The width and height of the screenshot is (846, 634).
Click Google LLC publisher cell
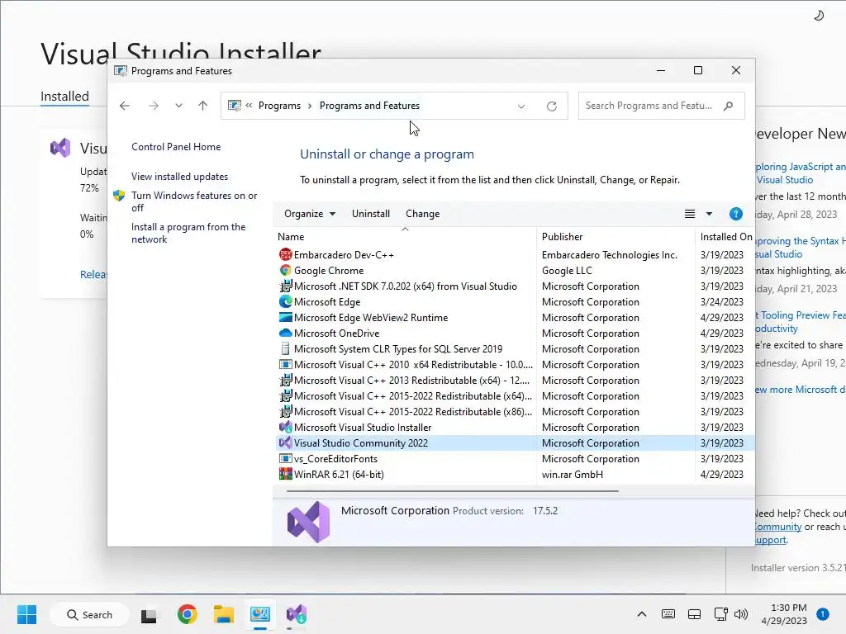tap(567, 271)
